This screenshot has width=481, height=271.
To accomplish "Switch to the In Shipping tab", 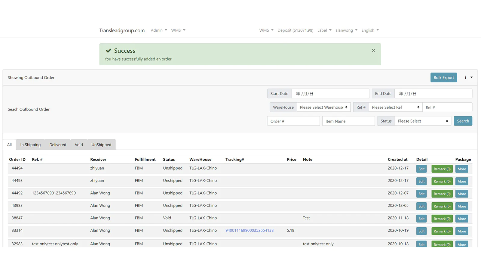I will 30,145.
